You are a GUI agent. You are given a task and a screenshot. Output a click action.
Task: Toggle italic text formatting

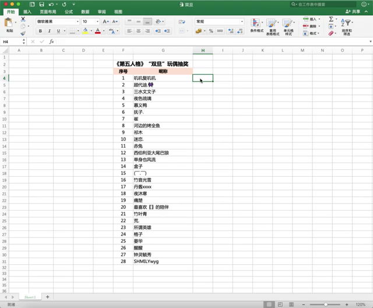tap(49, 31)
